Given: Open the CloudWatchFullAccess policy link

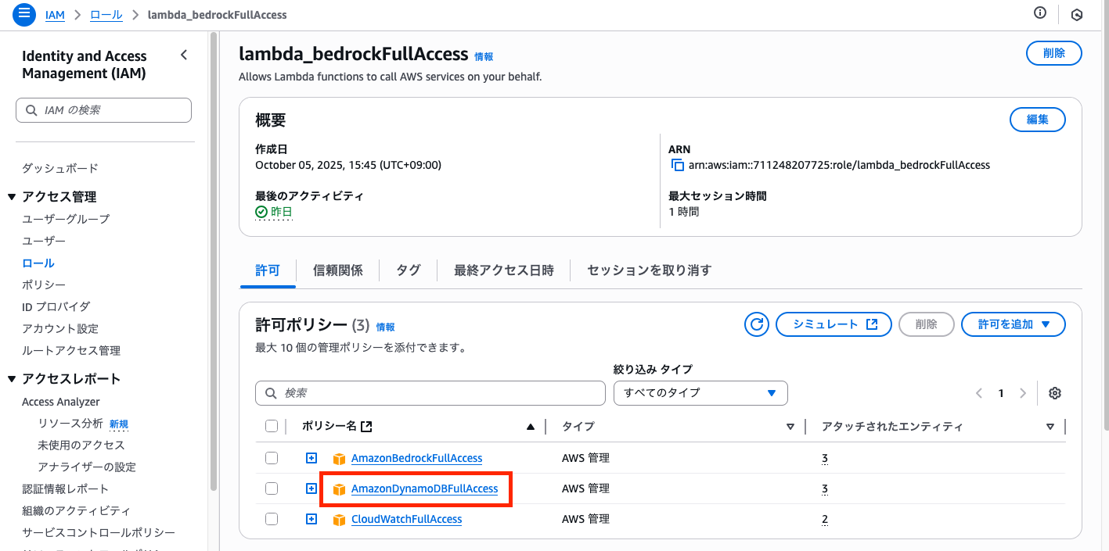Looking at the screenshot, I should click(x=407, y=519).
